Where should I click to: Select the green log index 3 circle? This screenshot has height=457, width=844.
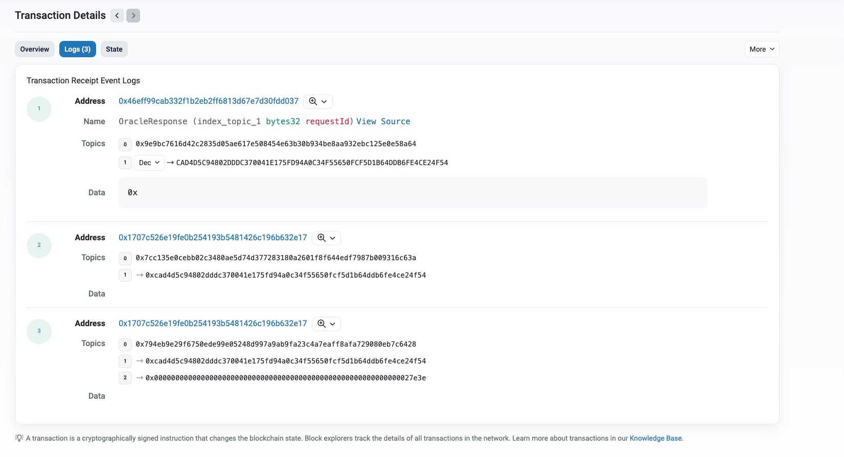[x=39, y=331]
